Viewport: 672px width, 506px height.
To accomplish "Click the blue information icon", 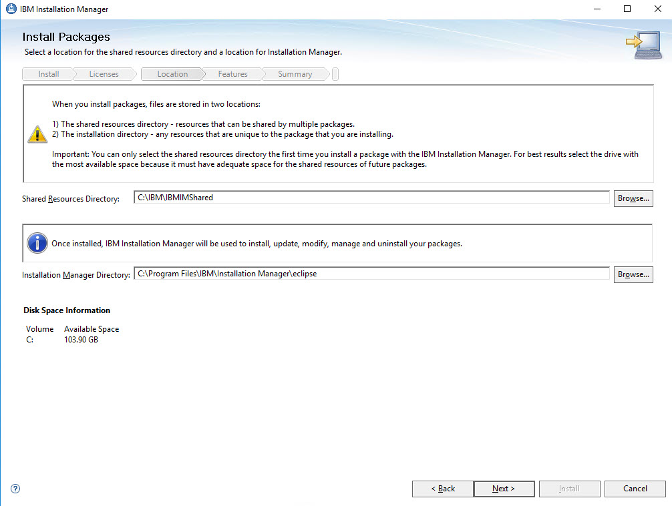I will [37, 242].
